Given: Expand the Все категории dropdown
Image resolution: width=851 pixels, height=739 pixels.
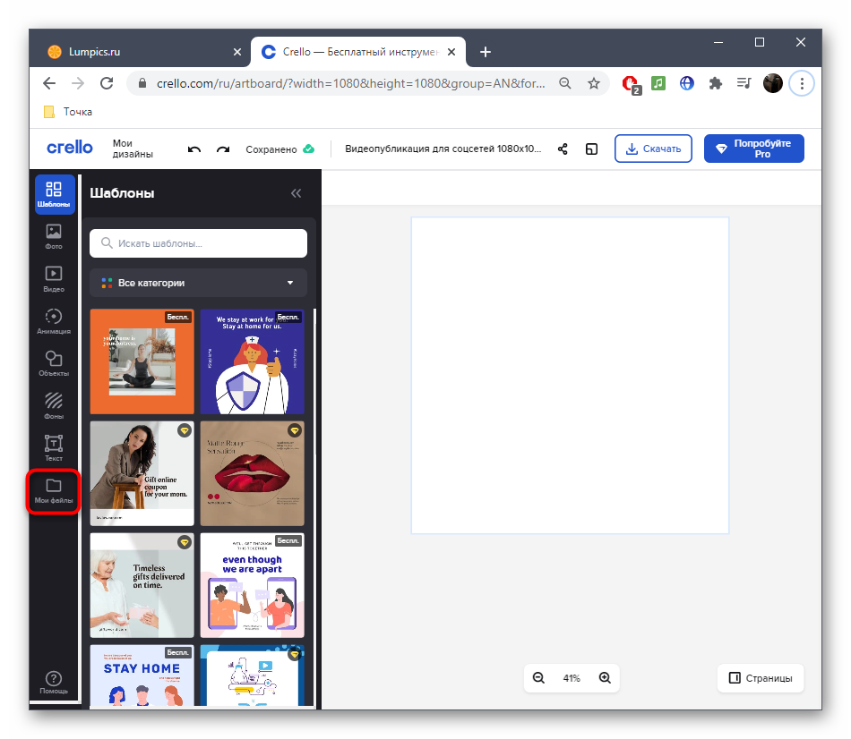Looking at the screenshot, I should click(198, 283).
